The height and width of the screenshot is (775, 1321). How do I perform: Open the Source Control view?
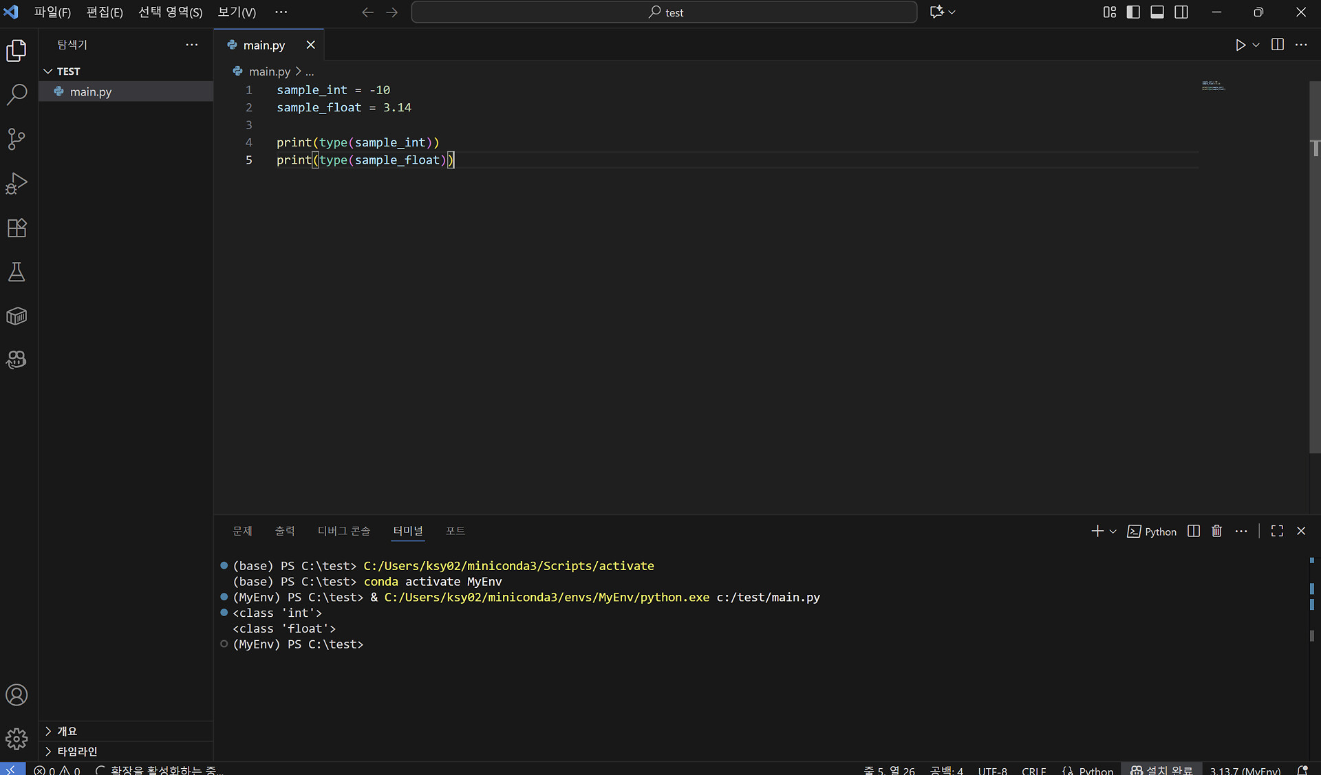17,139
